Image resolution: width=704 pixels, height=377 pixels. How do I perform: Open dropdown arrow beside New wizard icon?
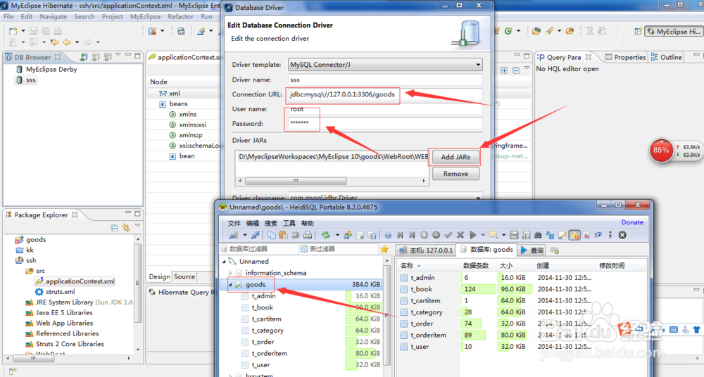pos(23,31)
